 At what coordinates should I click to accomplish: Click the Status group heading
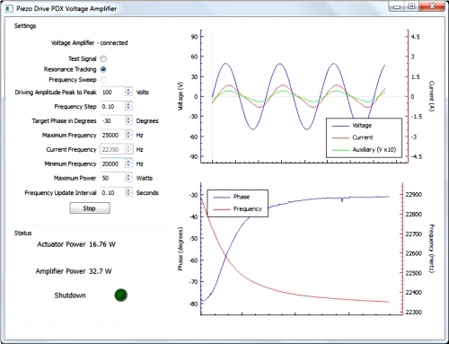(23, 233)
